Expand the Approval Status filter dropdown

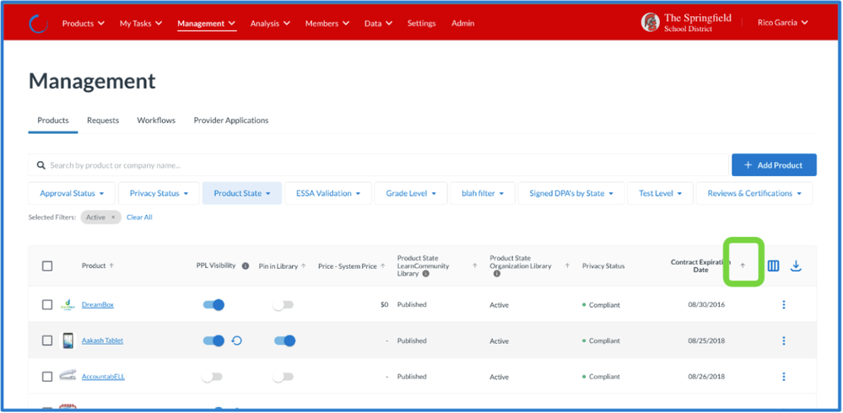71,193
